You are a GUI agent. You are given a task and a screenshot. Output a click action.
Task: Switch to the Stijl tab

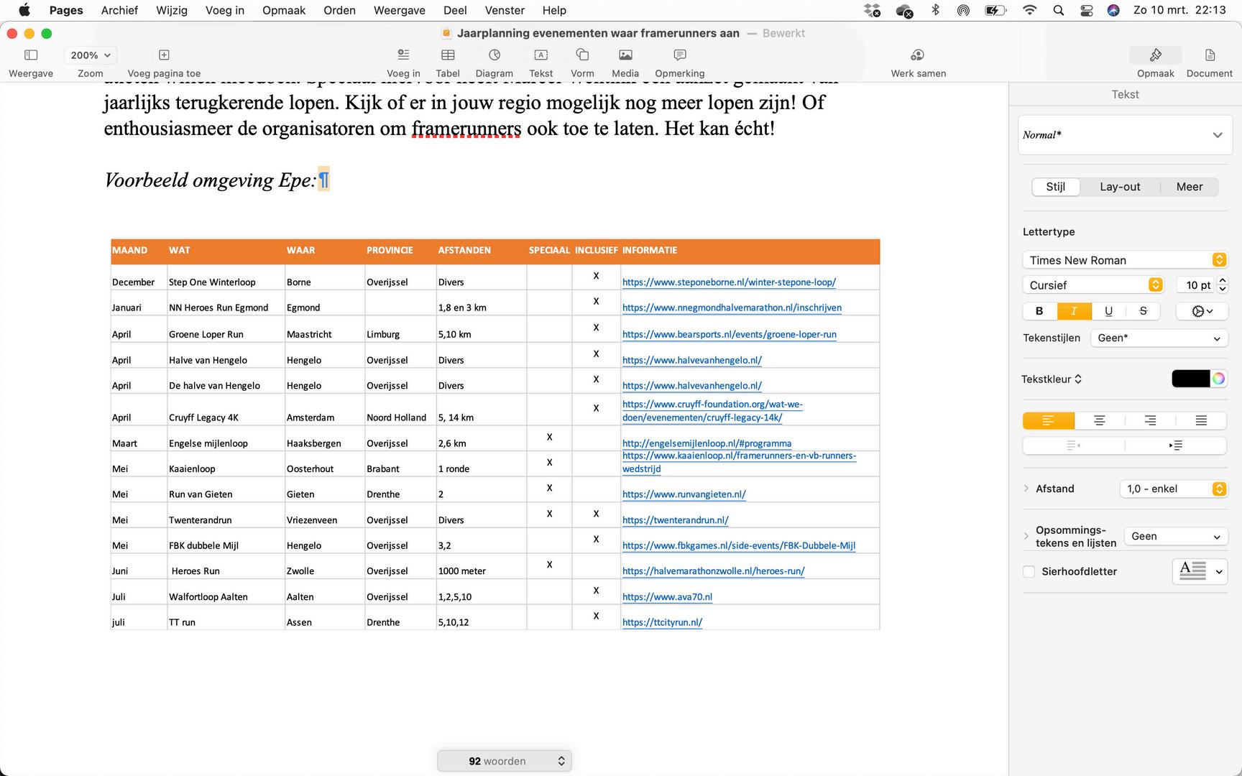click(1056, 187)
